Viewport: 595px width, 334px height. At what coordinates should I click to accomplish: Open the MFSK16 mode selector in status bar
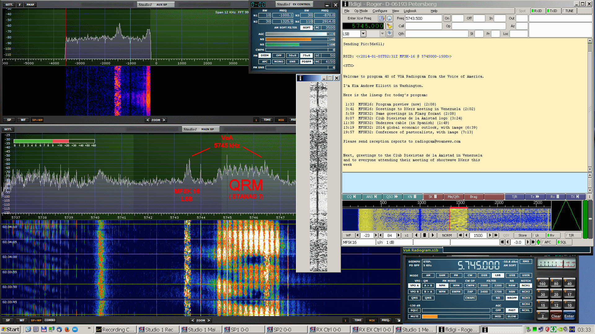(x=359, y=242)
